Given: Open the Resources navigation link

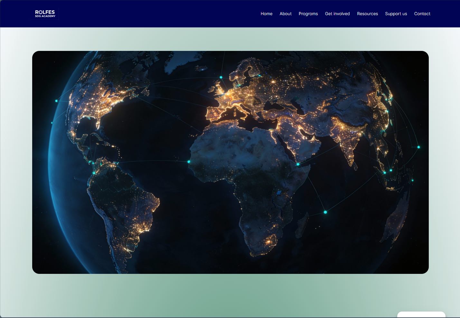Looking at the screenshot, I should point(367,14).
